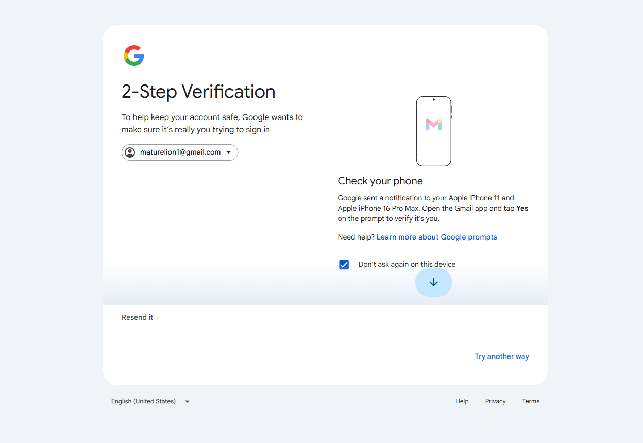Screen dimensions: 643x443
Task: Toggle via the "Don't ask again on this device" label
Action: 407,265
